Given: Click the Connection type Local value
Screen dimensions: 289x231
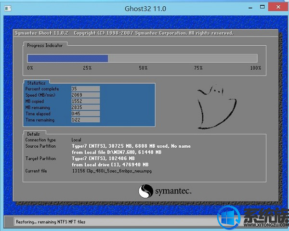Looking at the screenshot, I should point(77,140).
